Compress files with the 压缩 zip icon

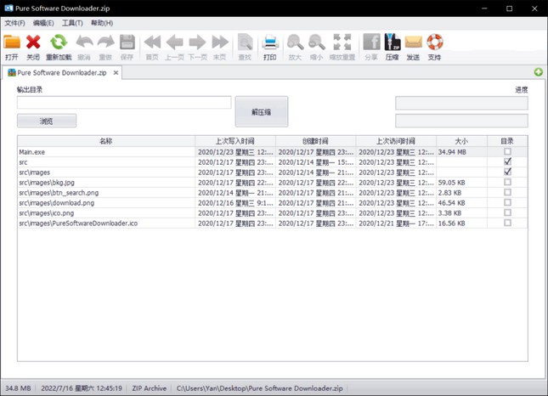pos(393,42)
